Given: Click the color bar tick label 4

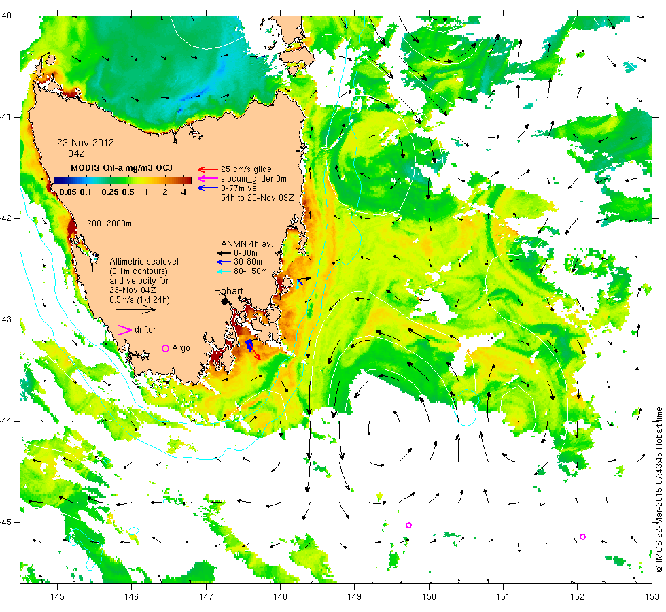Looking at the screenshot, I should [x=184, y=192].
